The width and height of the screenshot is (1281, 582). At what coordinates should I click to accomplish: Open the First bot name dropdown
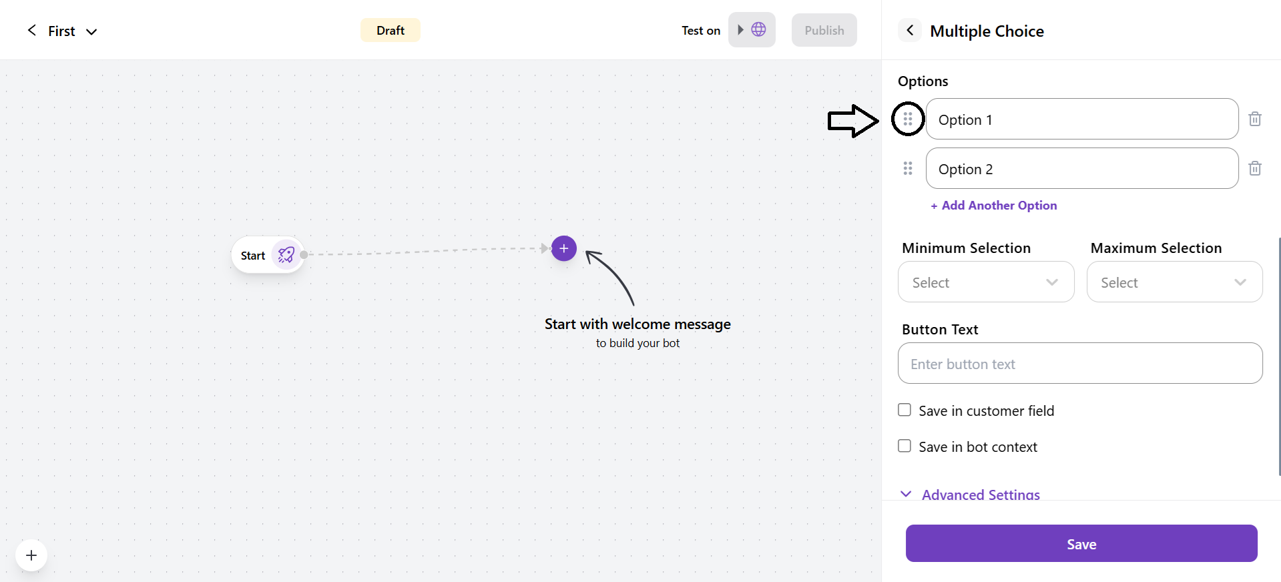point(91,31)
